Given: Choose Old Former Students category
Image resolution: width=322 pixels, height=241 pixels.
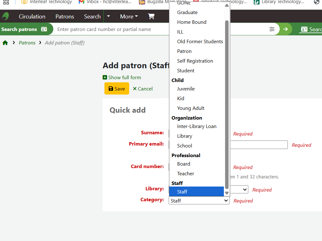Looking at the screenshot, I should coord(196,42).
